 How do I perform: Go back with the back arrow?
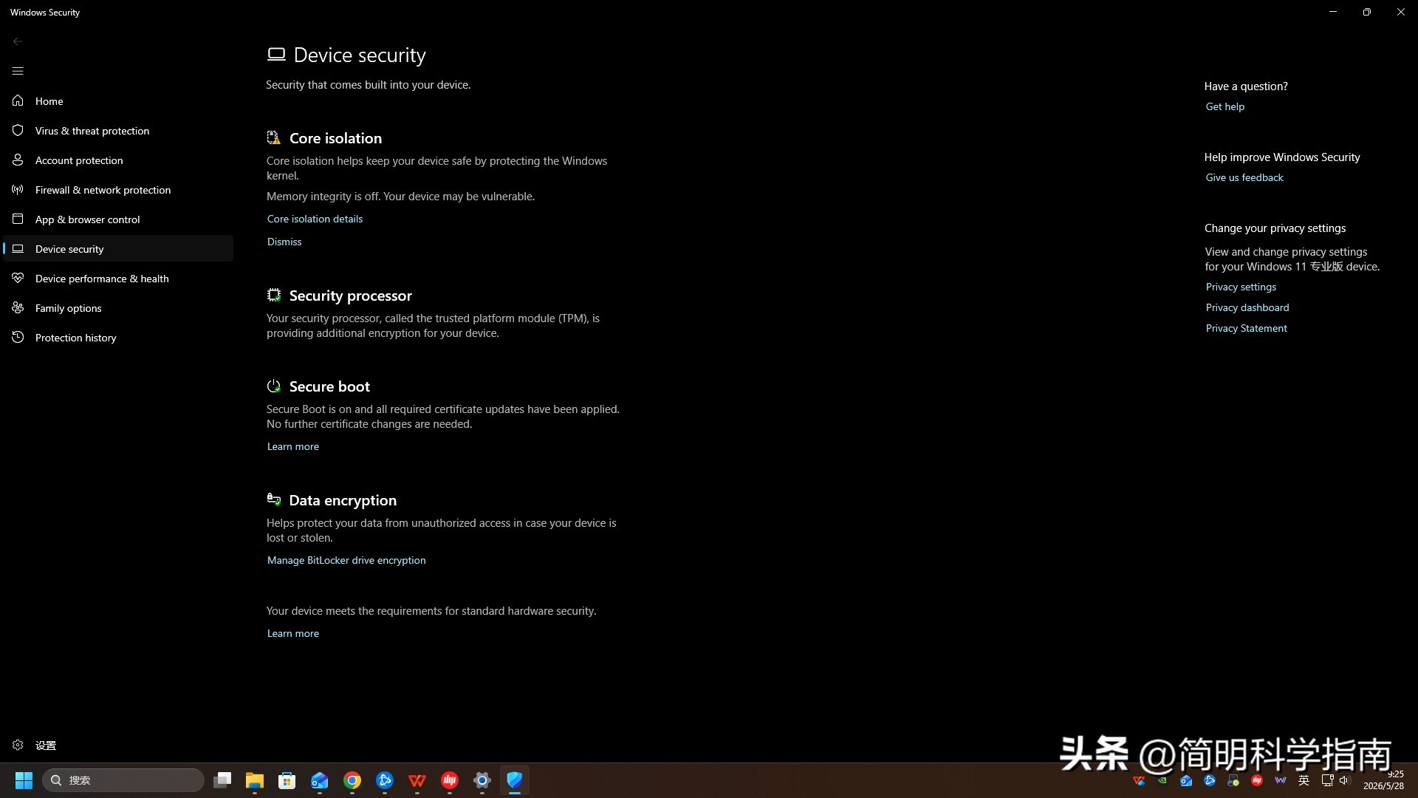point(18,41)
